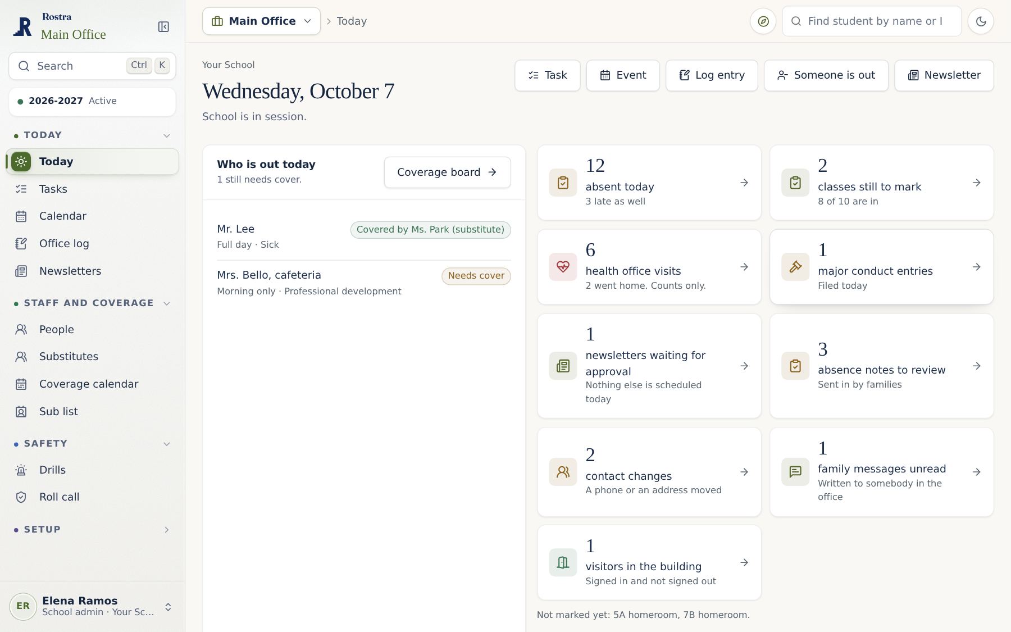Open Coverage calendar icon in sidebar
Screen dimensions: 1011x632
coord(21,384)
